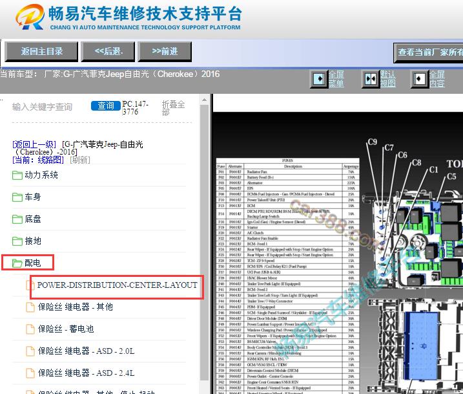
Task: Click the 返回主目录 button
Action: click(x=41, y=52)
